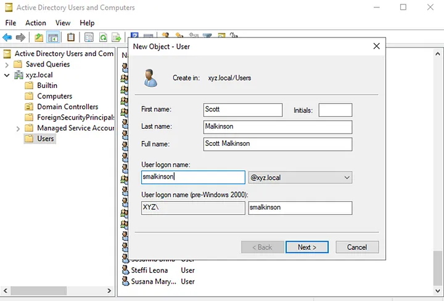Click User type cell in Susana Mary row
This screenshot has height=301, width=444.
pyautogui.click(x=187, y=281)
